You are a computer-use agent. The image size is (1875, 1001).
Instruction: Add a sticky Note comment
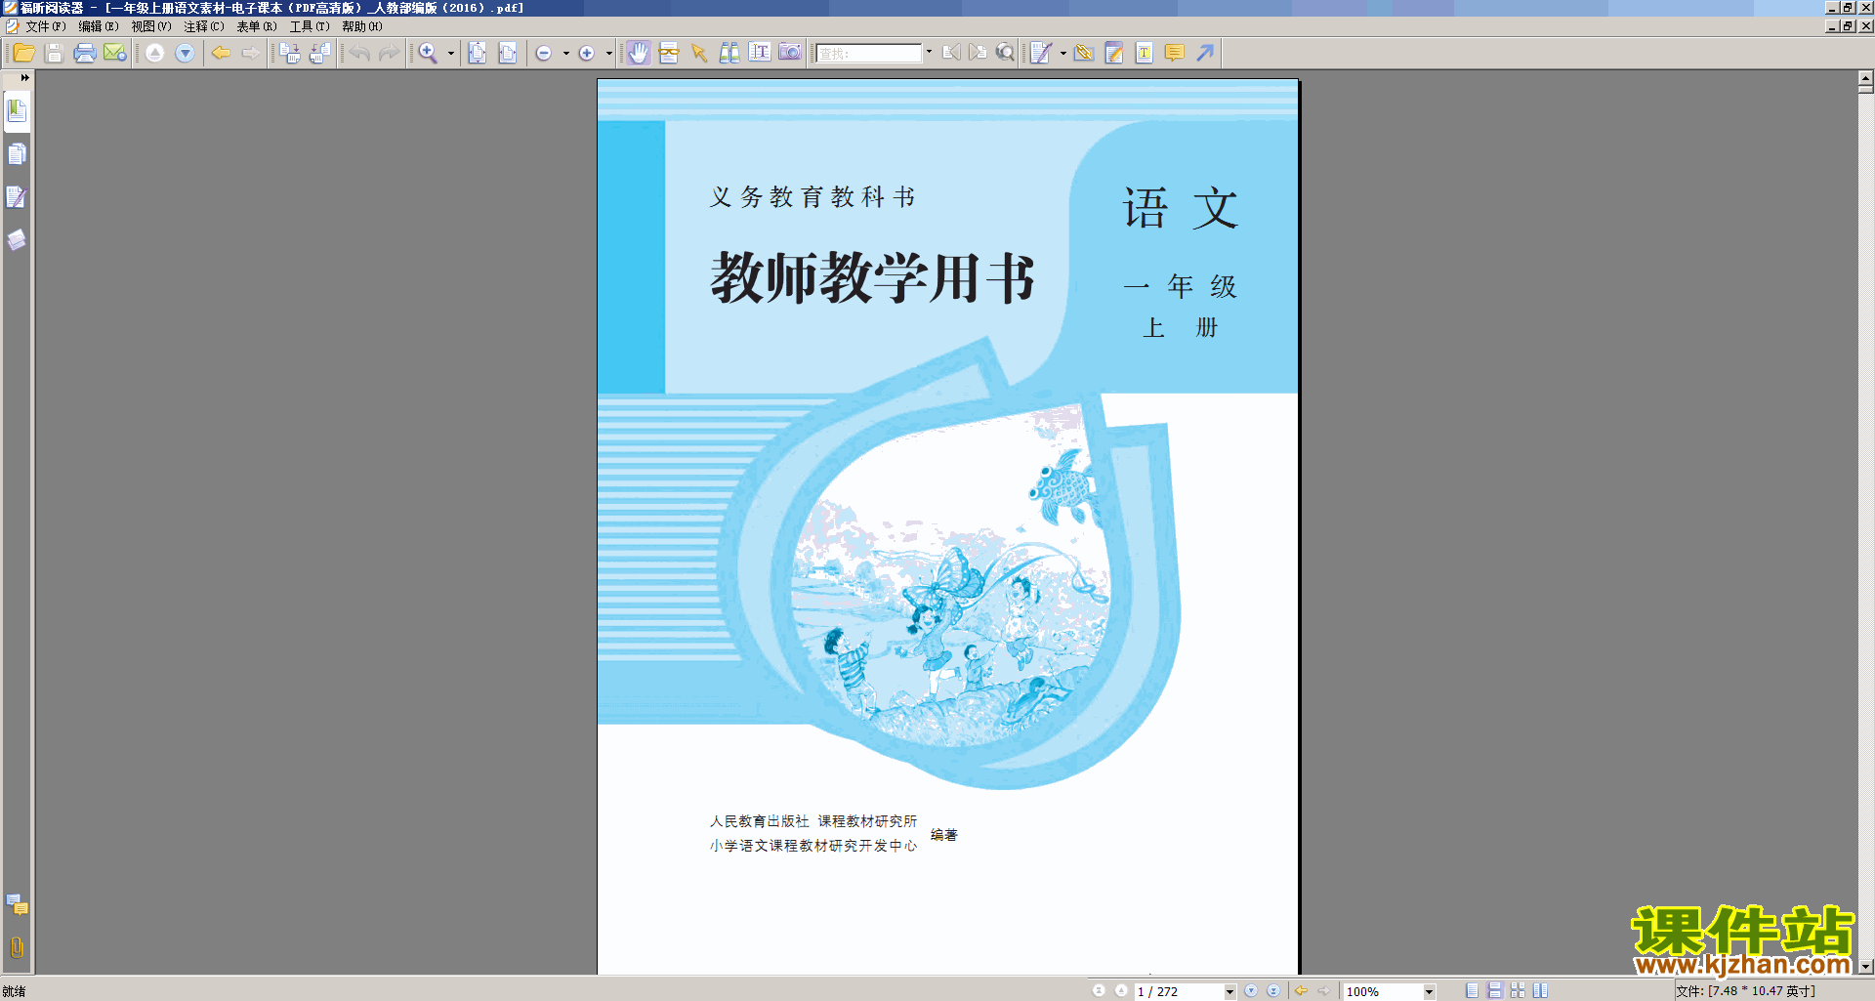[1175, 53]
